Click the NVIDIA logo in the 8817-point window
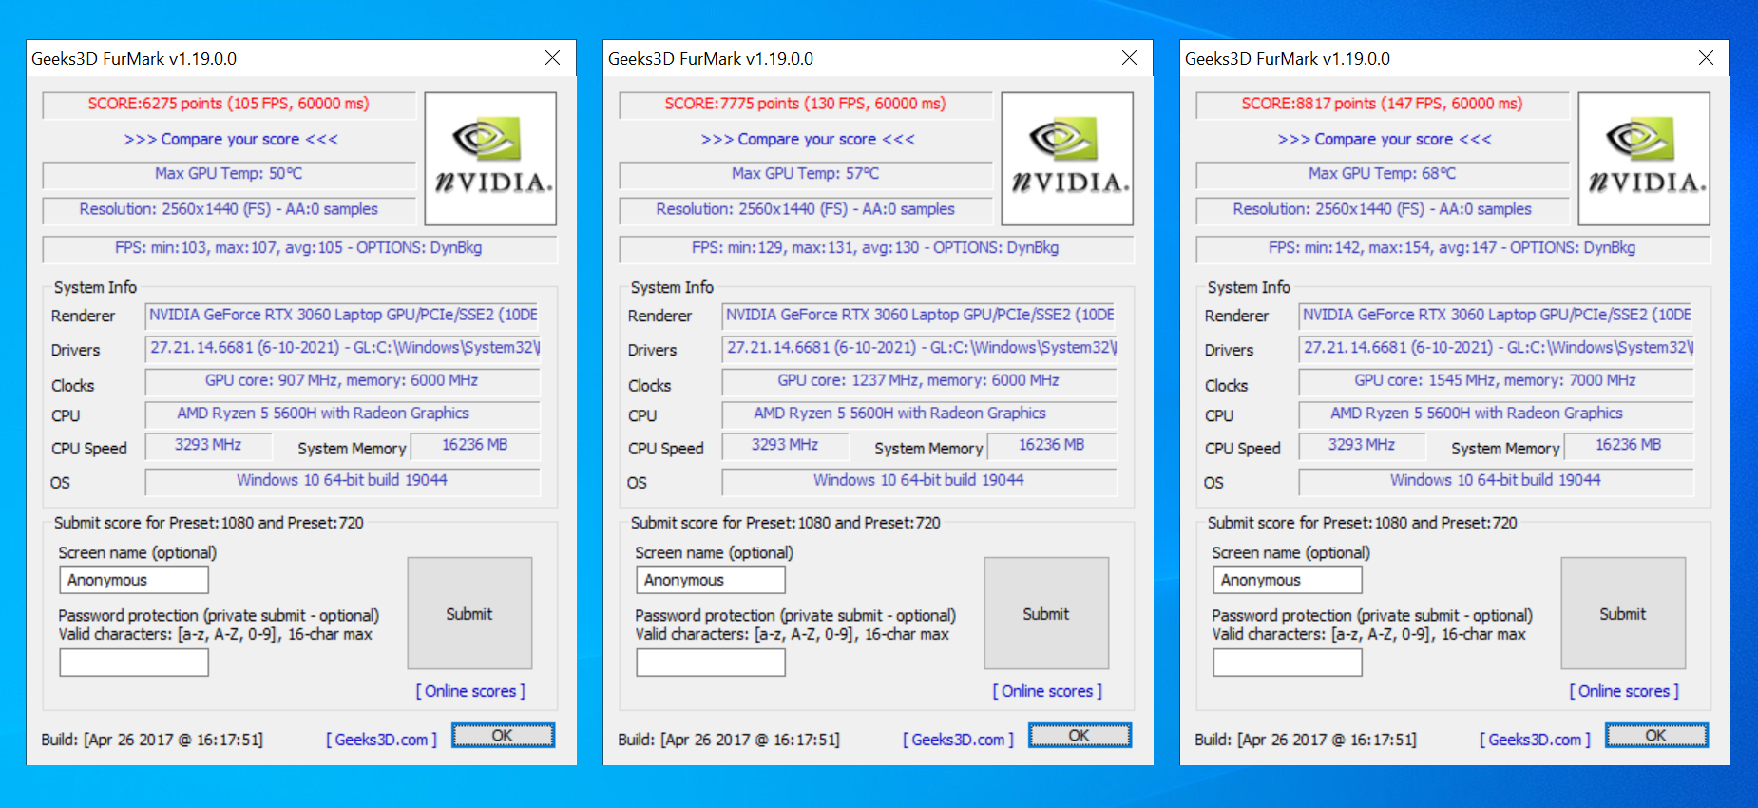The height and width of the screenshot is (808, 1758). [x=1644, y=159]
